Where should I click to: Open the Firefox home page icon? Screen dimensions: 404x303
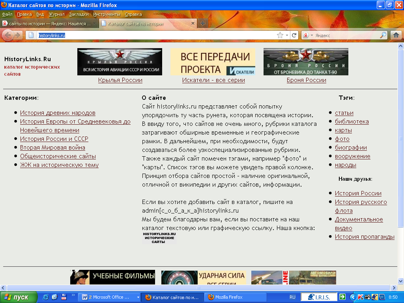[x=396, y=35]
